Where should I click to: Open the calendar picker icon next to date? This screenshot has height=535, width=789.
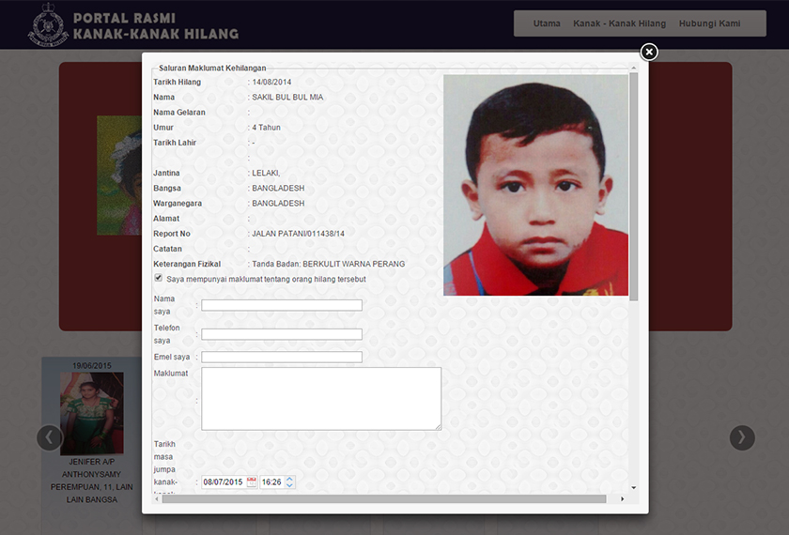point(252,481)
